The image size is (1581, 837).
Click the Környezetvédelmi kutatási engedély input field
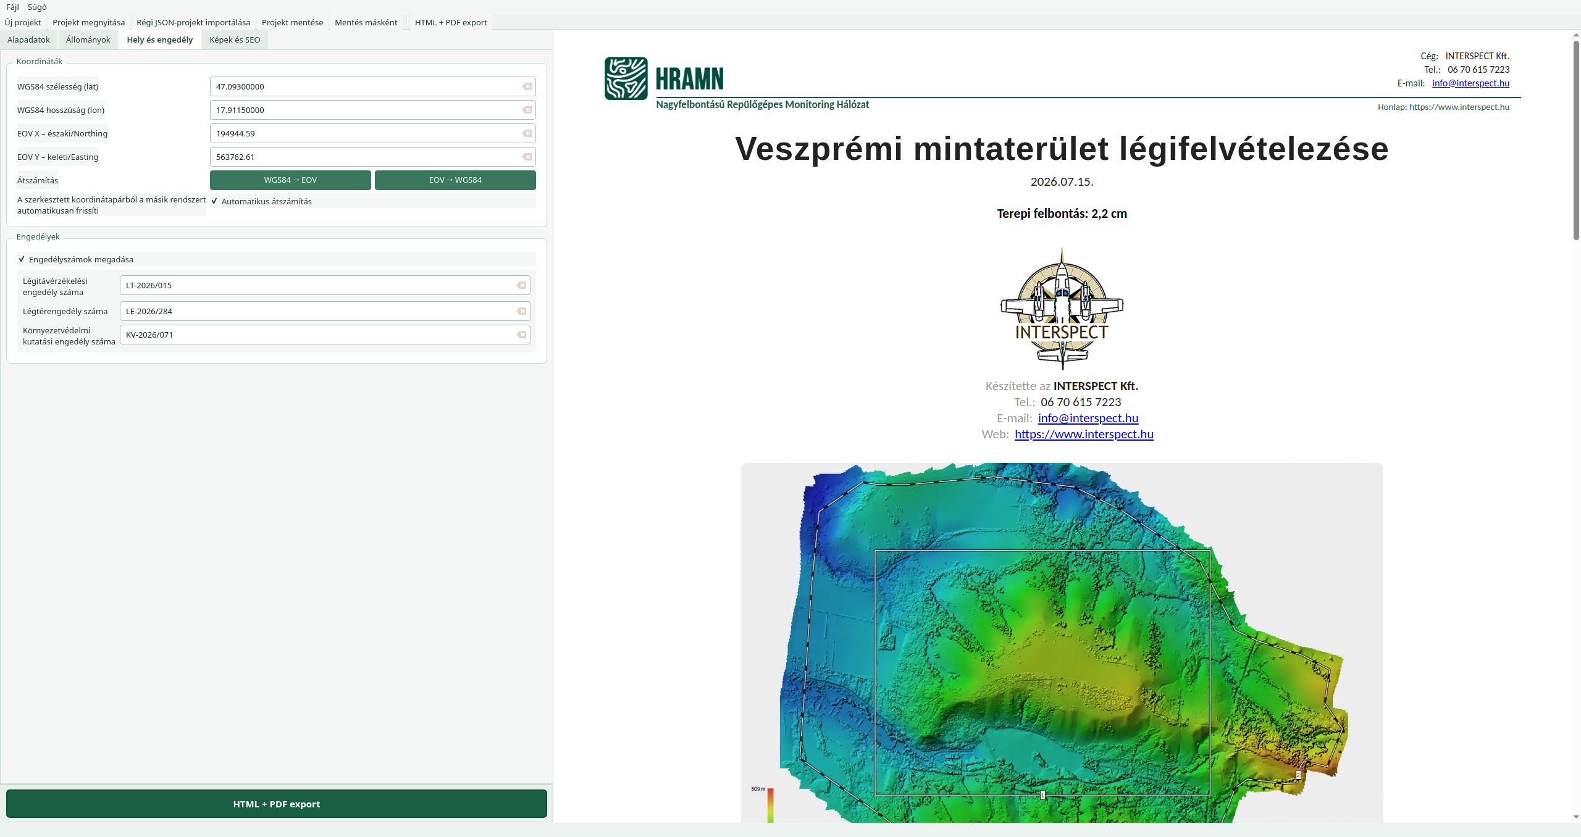click(x=325, y=335)
